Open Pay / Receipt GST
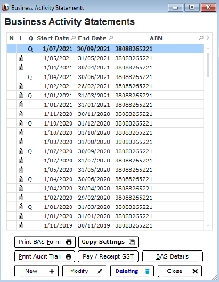This screenshot has height=282, width=219. [108, 256]
